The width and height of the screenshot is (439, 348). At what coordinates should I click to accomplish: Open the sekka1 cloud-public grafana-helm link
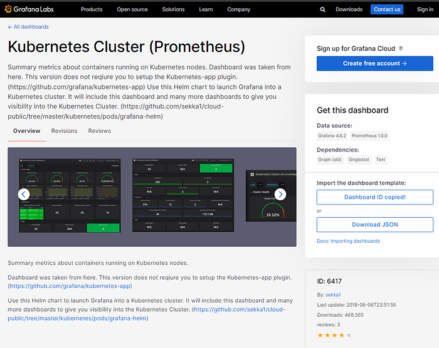(x=146, y=314)
